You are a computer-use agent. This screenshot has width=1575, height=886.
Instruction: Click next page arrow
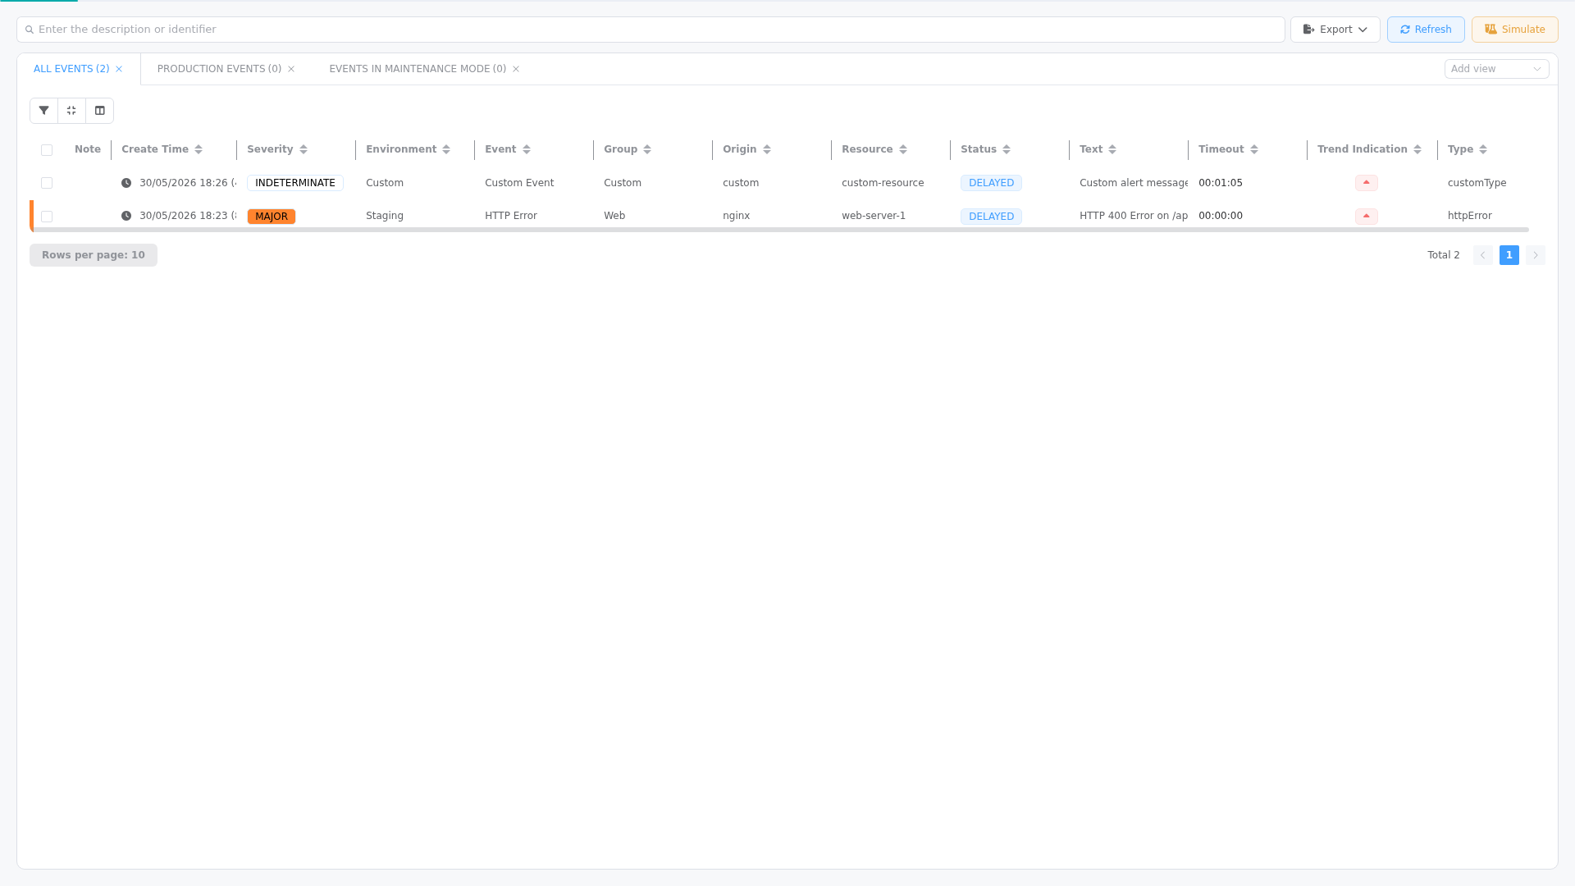[x=1536, y=255]
